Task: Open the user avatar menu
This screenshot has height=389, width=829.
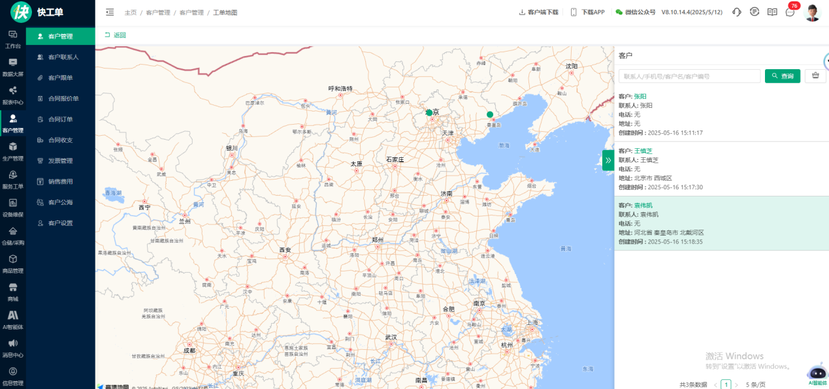Action: tap(812, 12)
